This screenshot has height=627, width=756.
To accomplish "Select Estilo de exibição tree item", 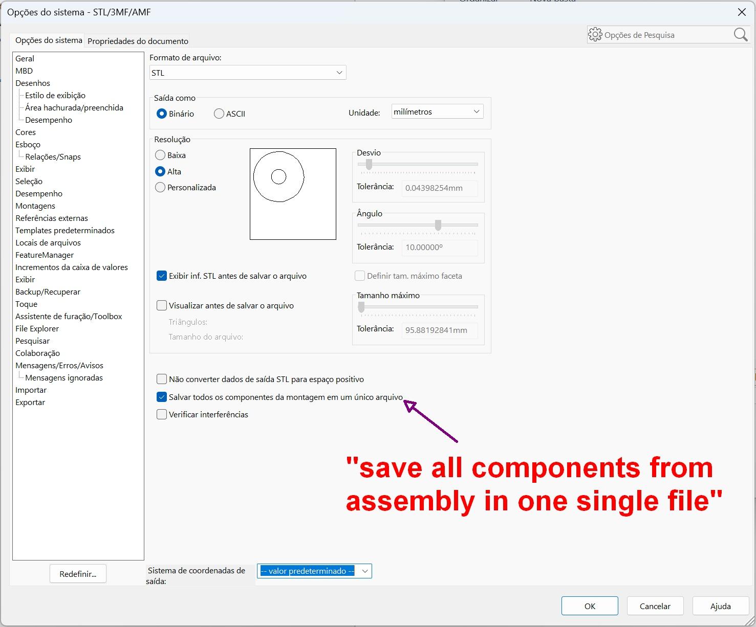I will [x=55, y=95].
